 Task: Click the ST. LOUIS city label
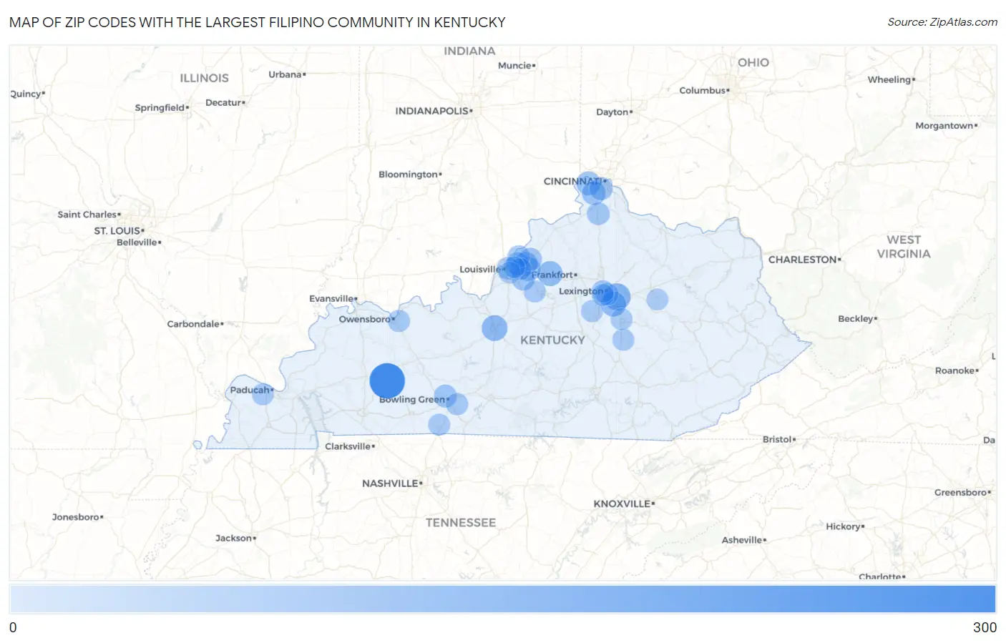118,231
